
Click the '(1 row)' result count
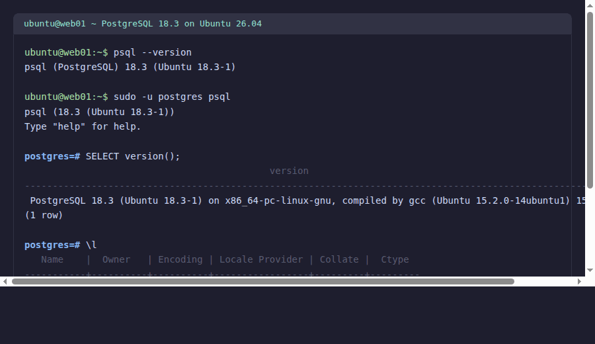pyautogui.click(x=44, y=215)
